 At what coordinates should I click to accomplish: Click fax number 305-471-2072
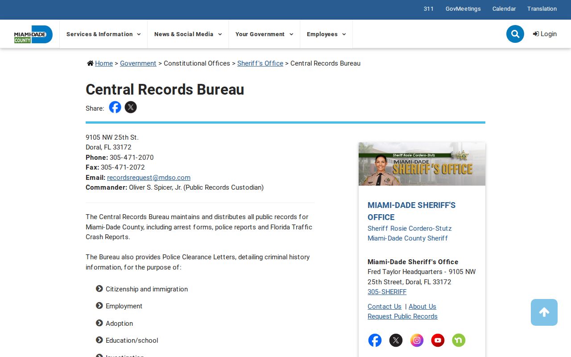coord(123,167)
